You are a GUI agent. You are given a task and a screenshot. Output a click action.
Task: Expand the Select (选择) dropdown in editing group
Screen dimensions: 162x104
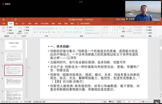coord(150,33)
